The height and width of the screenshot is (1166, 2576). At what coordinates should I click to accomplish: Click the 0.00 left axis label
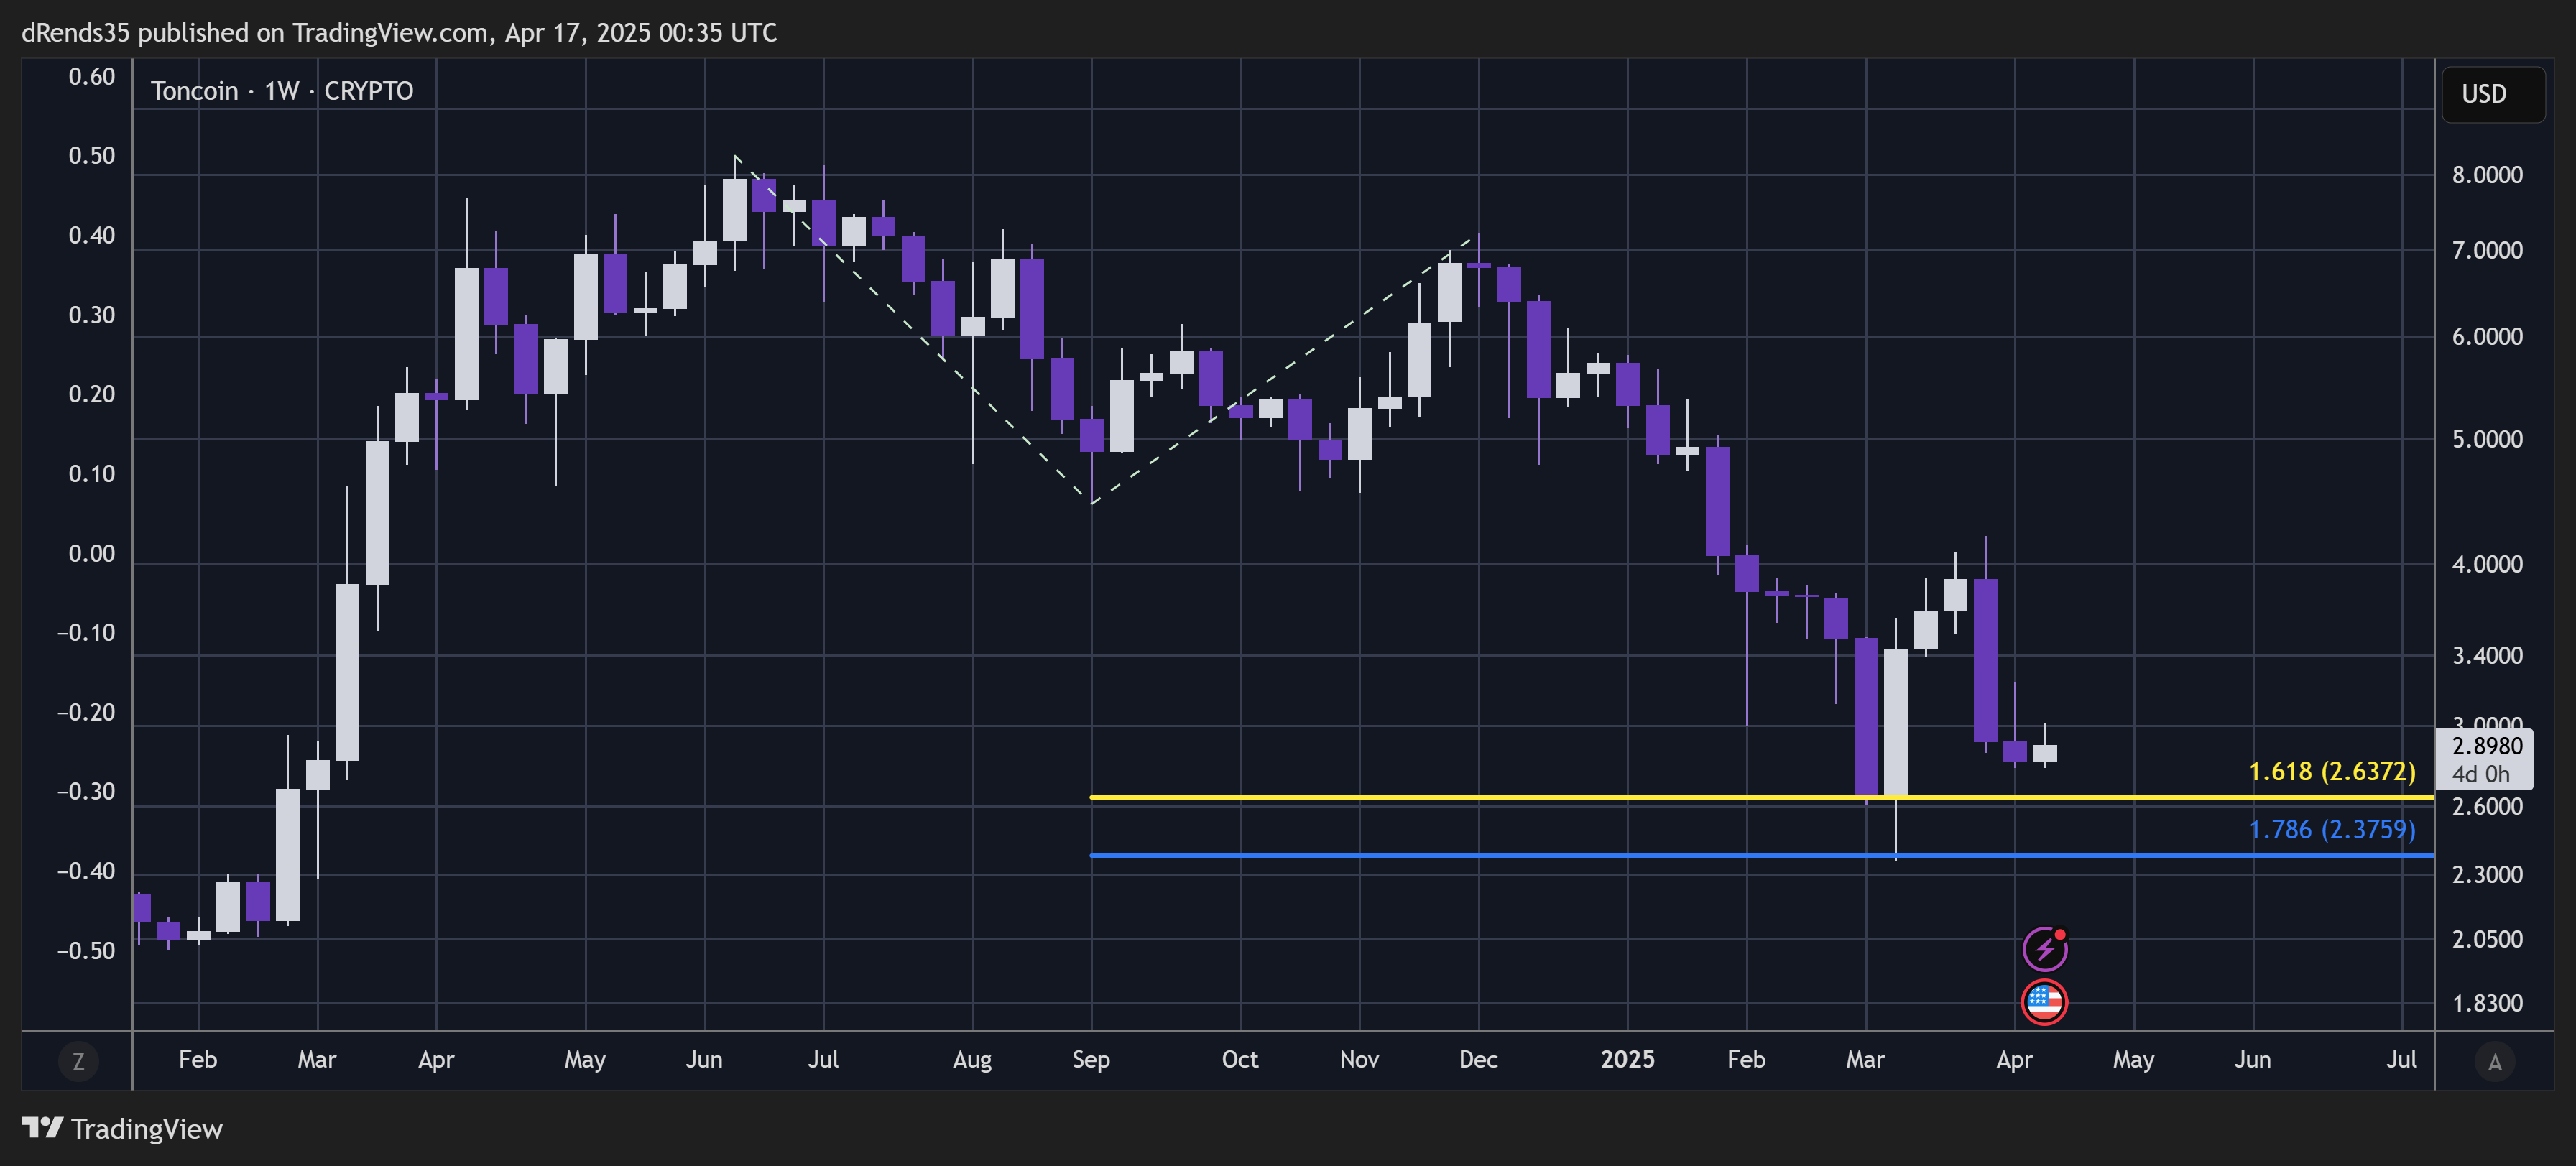[92, 554]
